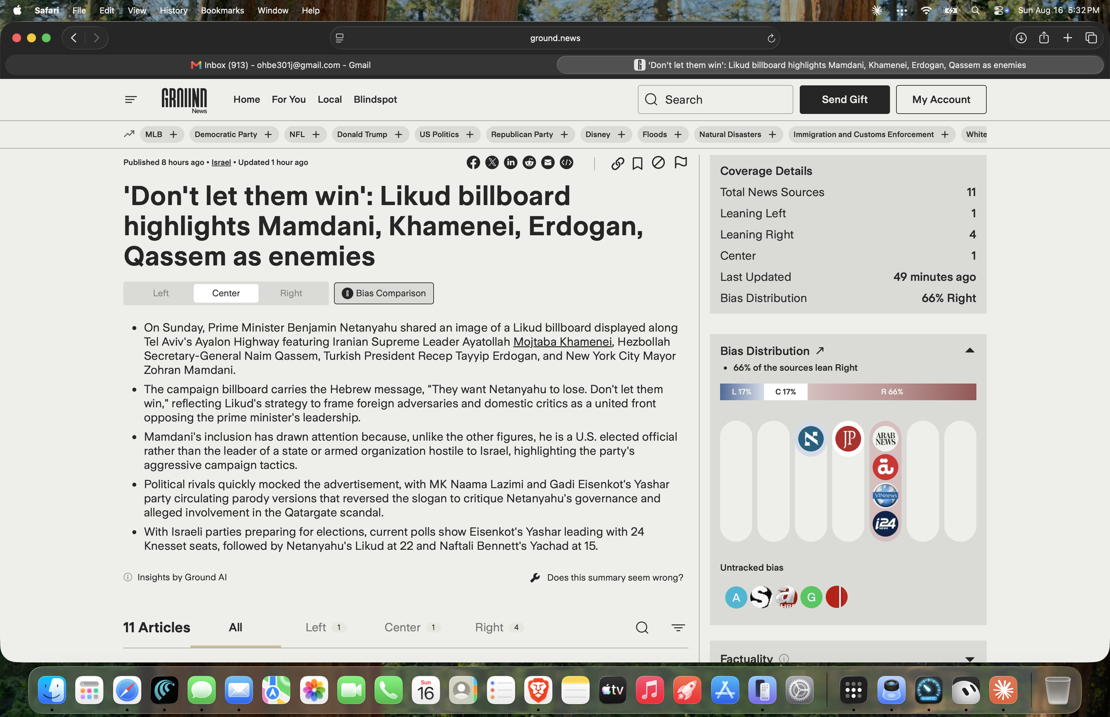The height and width of the screenshot is (717, 1110).
Task: Click the ground.news address bar
Action: tap(555, 38)
